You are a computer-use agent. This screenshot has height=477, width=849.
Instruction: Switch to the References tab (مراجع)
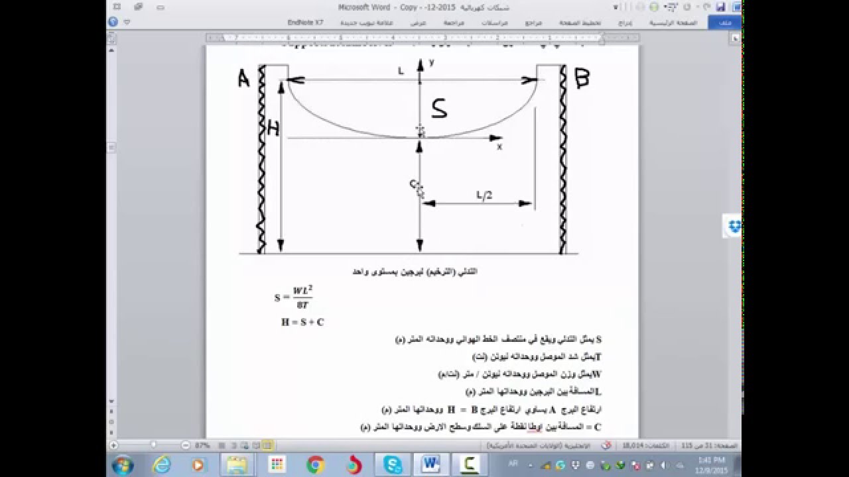tap(534, 22)
